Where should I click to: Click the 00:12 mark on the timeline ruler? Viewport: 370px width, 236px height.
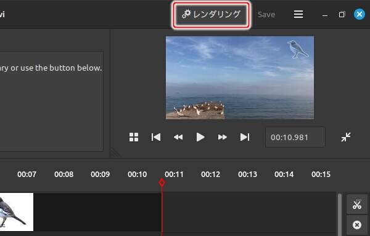tap(210, 175)
